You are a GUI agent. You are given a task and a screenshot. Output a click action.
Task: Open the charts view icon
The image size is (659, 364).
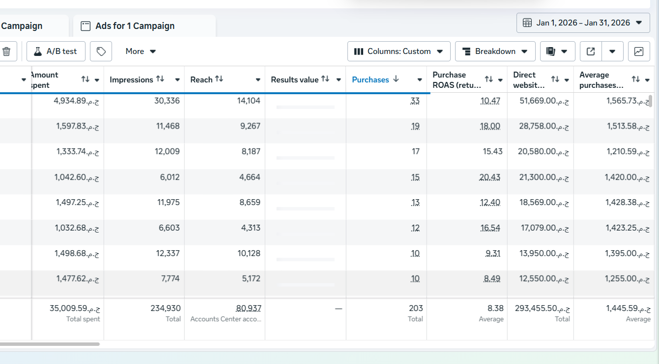pyautogui.click(x=638, y=52)
